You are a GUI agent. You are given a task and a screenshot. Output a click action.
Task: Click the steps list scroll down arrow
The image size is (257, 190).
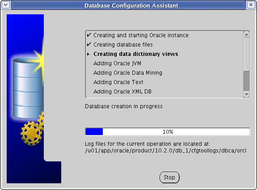tap(247, 94)
